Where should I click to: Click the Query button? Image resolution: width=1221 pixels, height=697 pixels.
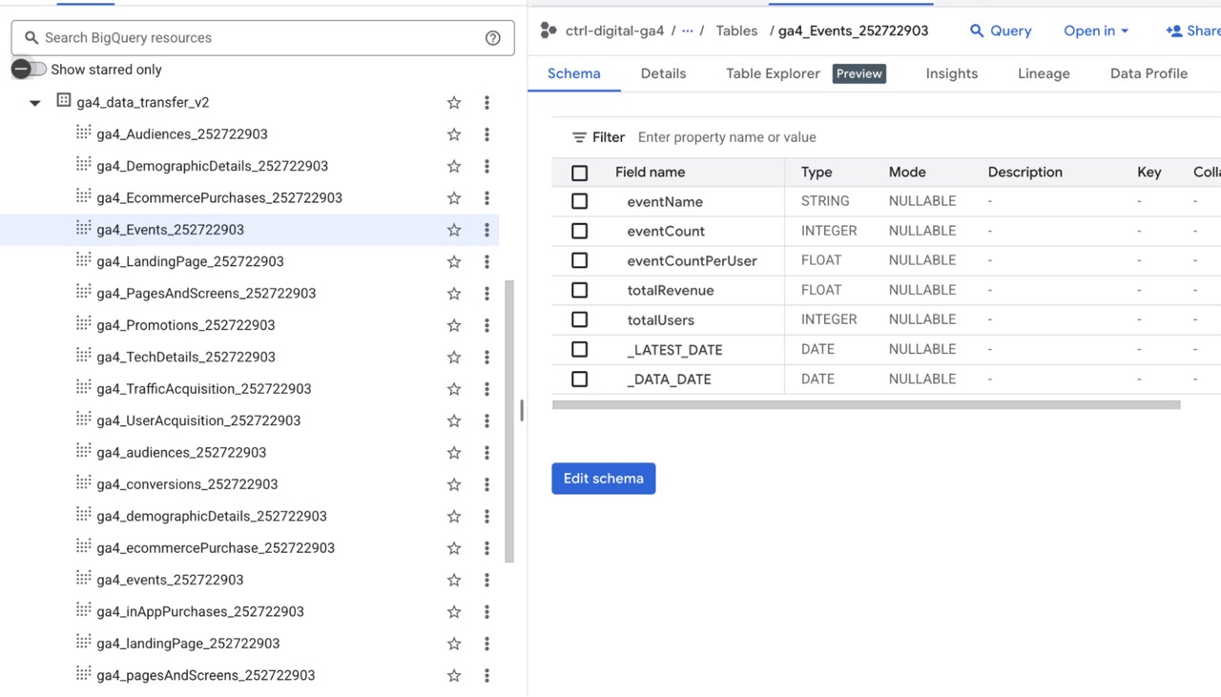(x=1001, y=31)
